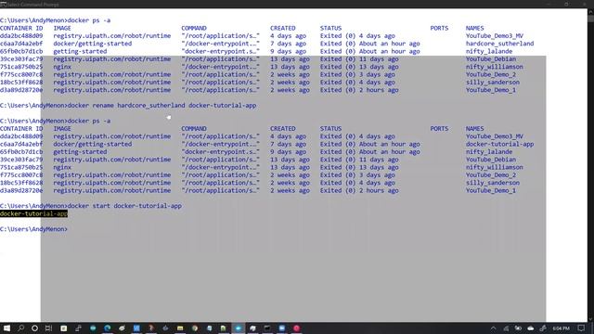594x334 pixels.
Task: Click docker-tutorial-app in the second NAMES column
Action: [499, 145]
